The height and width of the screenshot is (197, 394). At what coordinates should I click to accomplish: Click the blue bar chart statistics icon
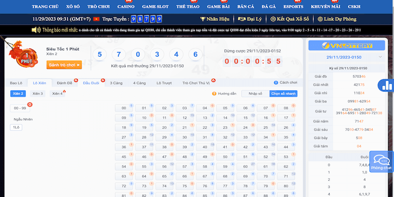pos(385,86)
